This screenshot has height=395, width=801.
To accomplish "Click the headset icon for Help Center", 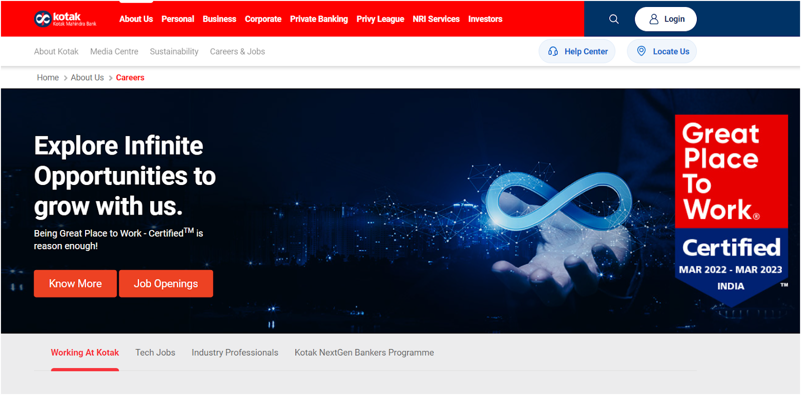I will (x=553, y=51).
